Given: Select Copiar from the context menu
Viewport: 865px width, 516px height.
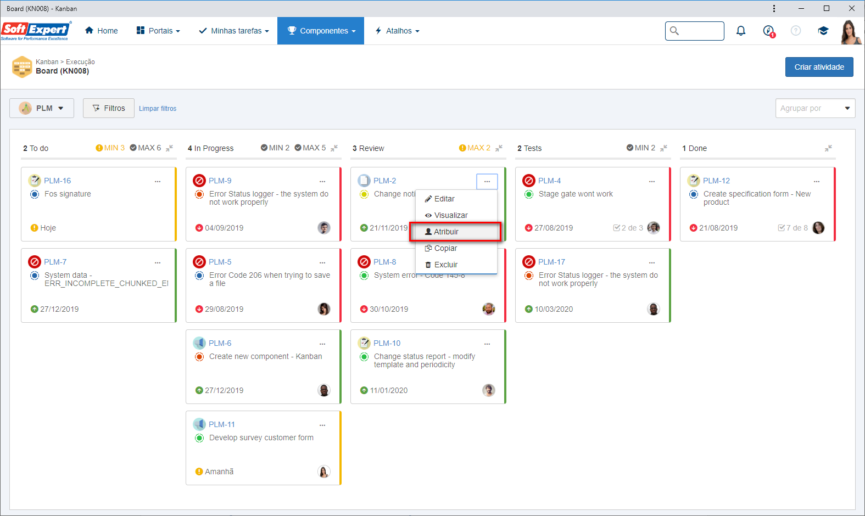Looking at the screenshot, I should (x=456, y=248).
